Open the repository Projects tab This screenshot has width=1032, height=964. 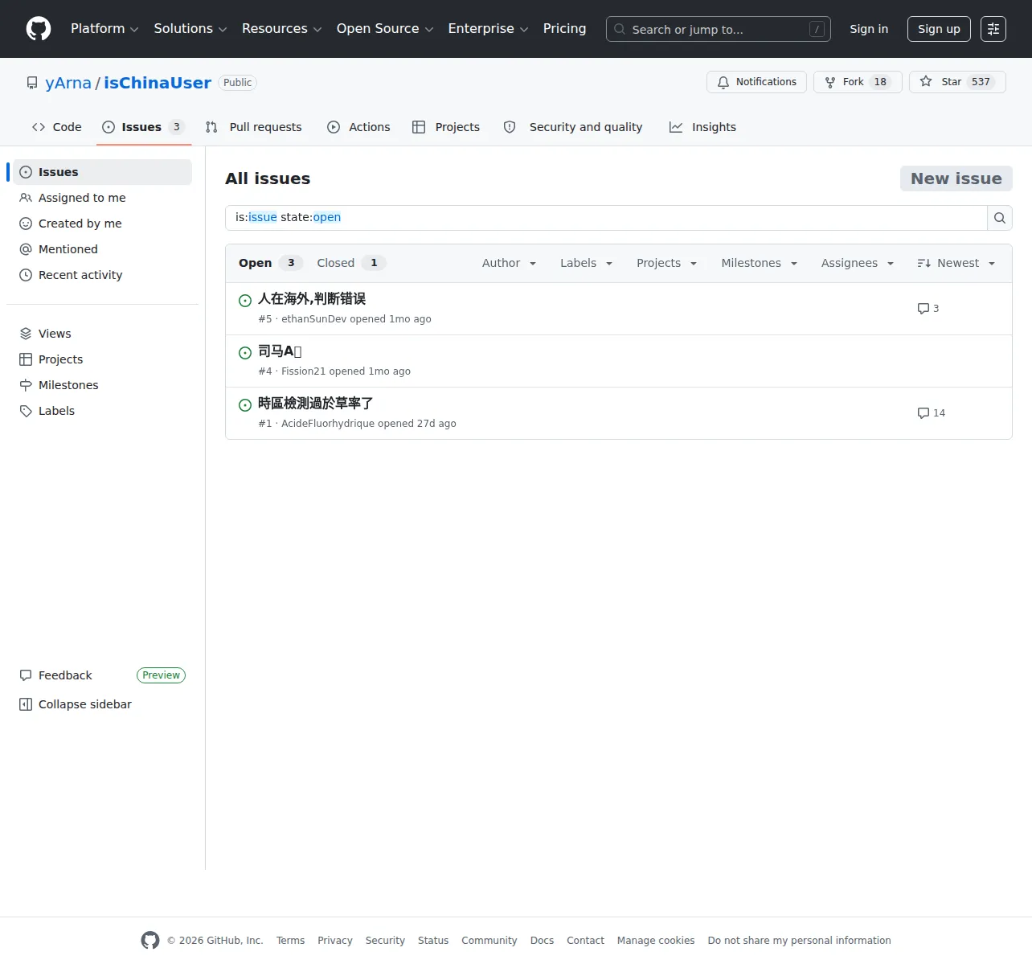[446, 127]
